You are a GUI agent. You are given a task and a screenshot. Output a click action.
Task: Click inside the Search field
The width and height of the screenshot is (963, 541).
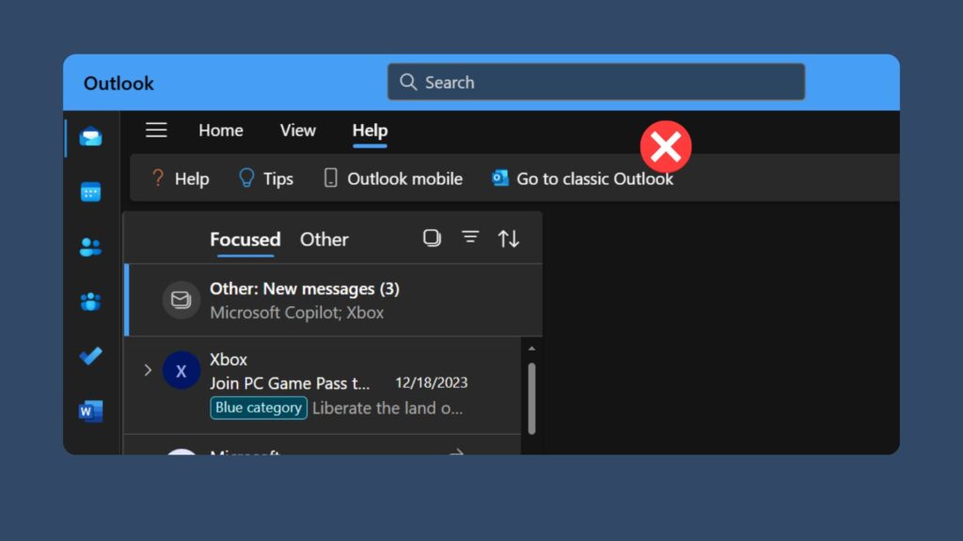[596, 82]
